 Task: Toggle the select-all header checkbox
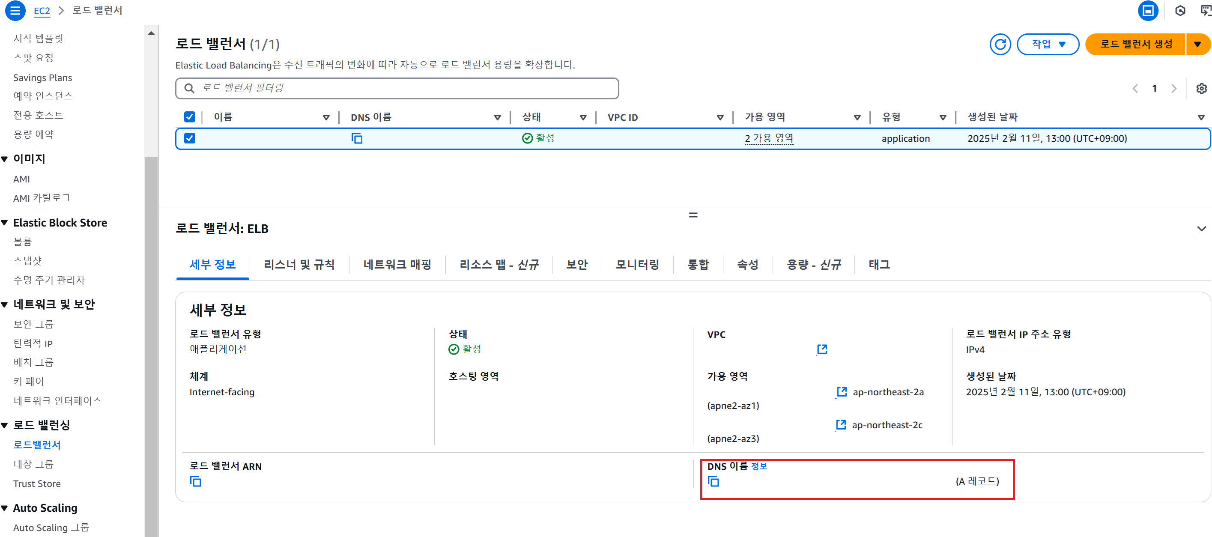point(189,117)
